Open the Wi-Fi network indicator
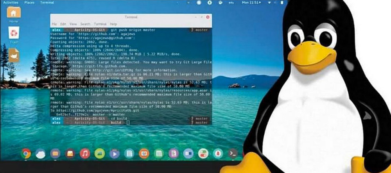Viewport: 391px width, 173px height. 269,2
